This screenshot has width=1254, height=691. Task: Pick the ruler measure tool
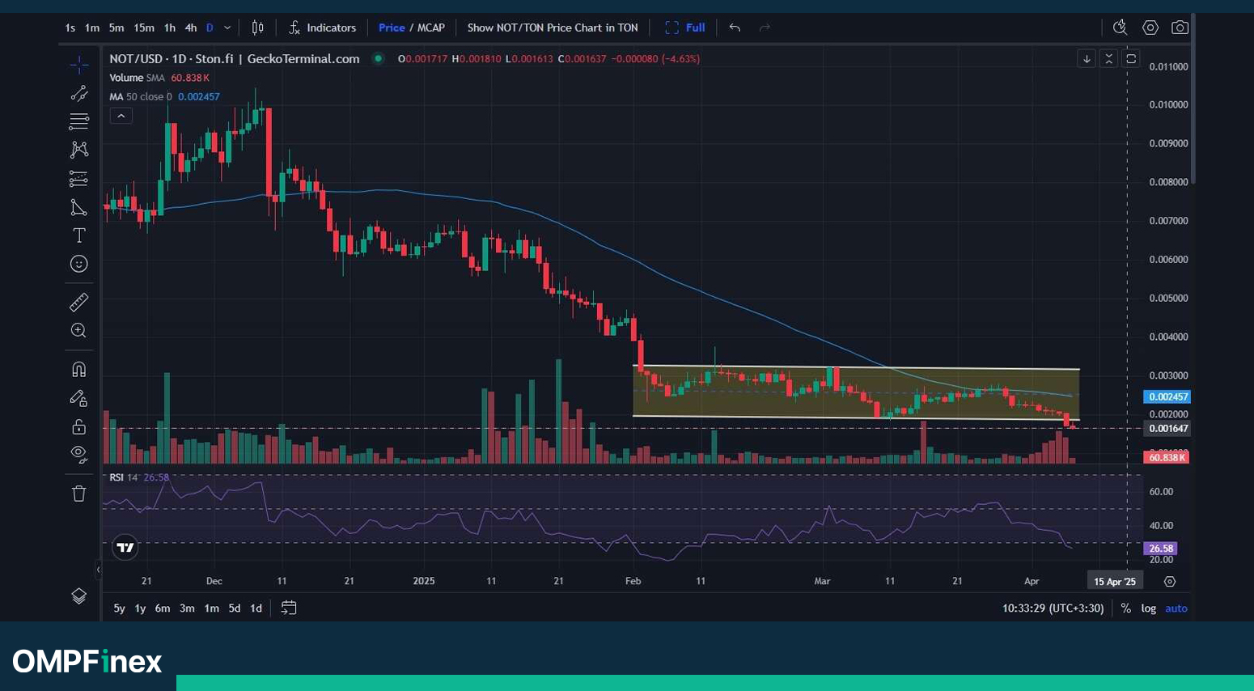click(x=78, y=303)
